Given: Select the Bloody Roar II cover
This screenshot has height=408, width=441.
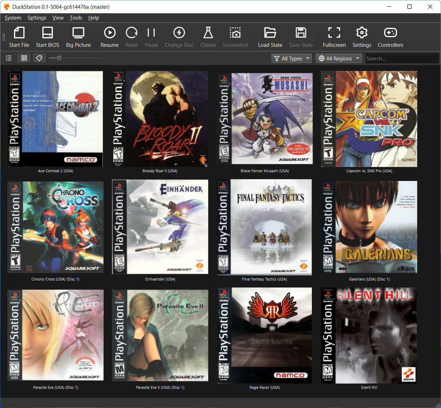Looking at the screenshot, I should coord(160,119).
